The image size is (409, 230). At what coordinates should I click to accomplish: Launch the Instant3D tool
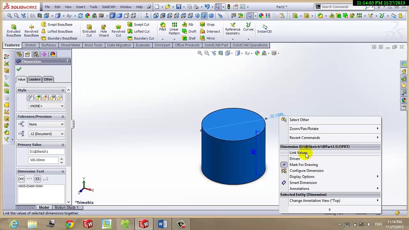[x=265, y=28]
